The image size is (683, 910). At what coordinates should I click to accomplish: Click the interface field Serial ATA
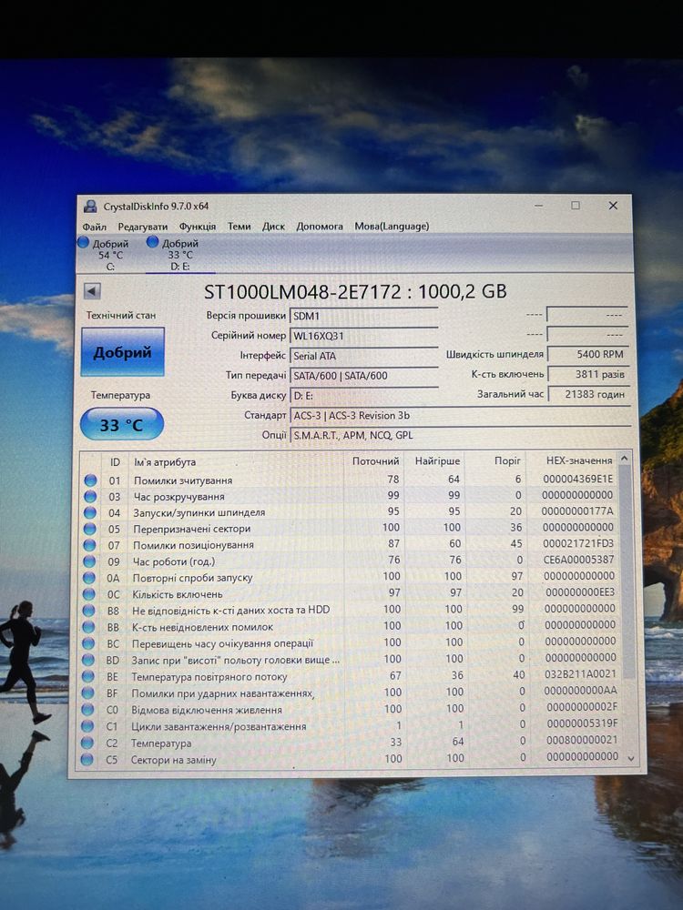[363, 356]
